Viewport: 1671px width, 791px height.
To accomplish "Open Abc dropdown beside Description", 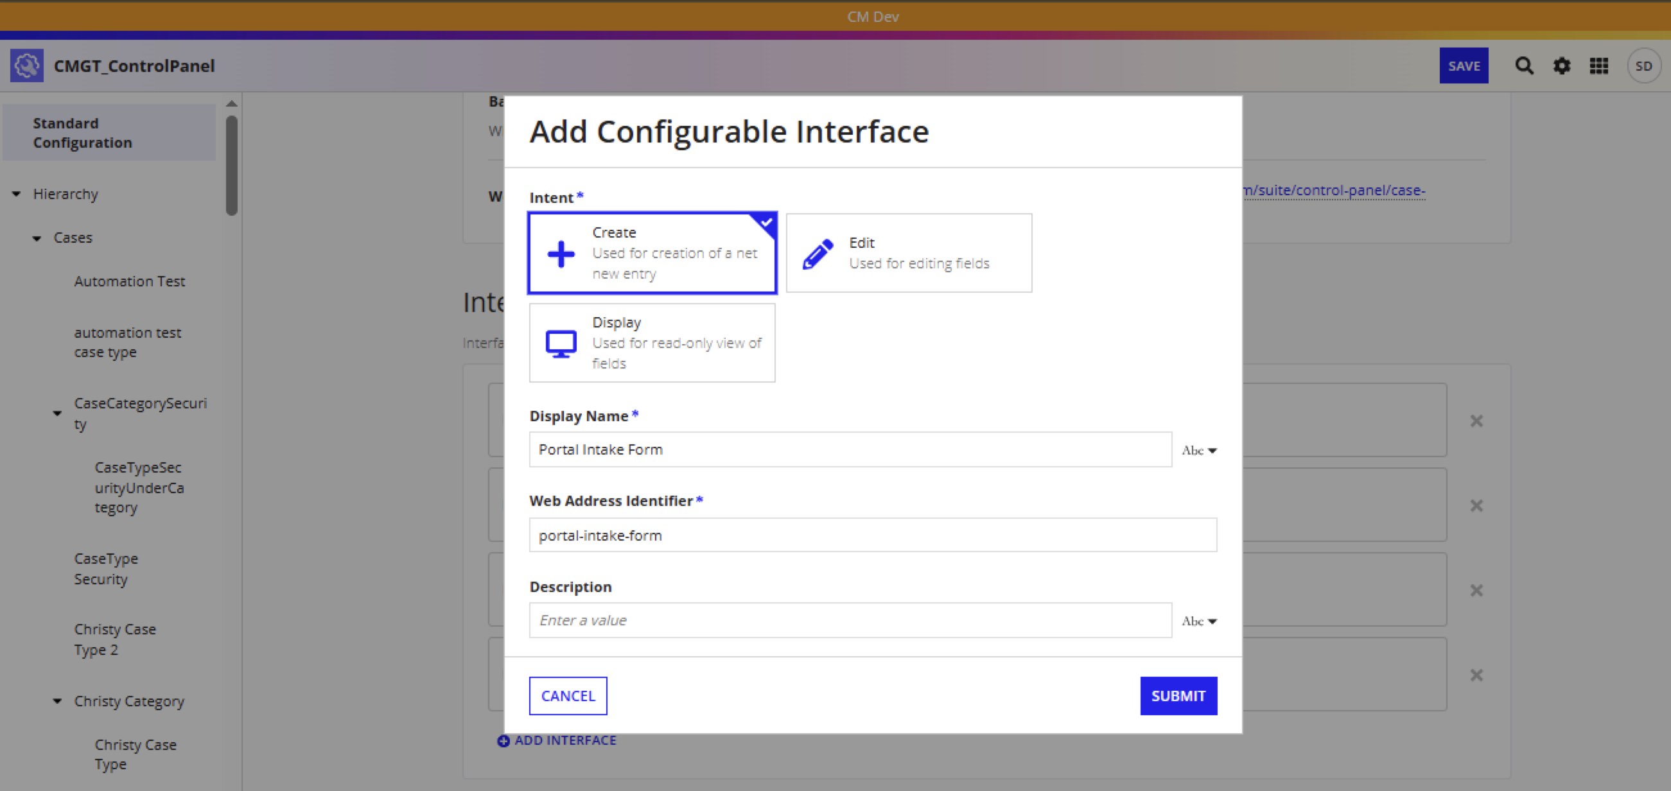I will pos(1199,621).
